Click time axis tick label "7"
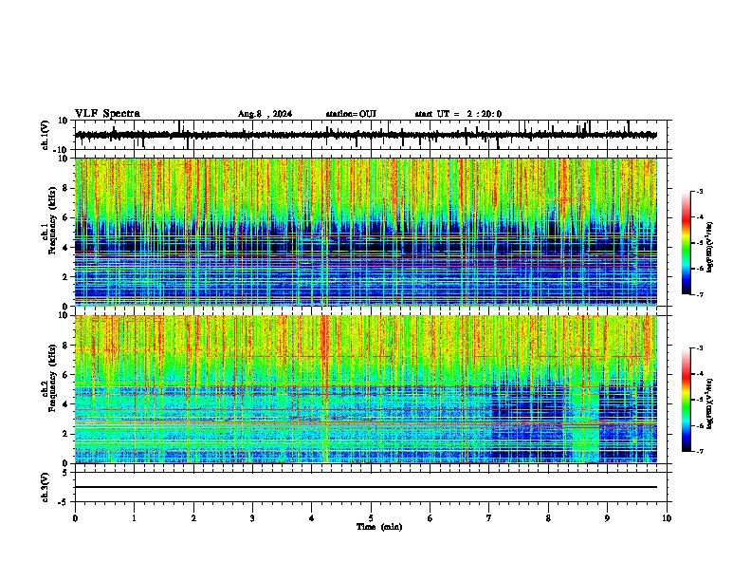 coord(489,518)
